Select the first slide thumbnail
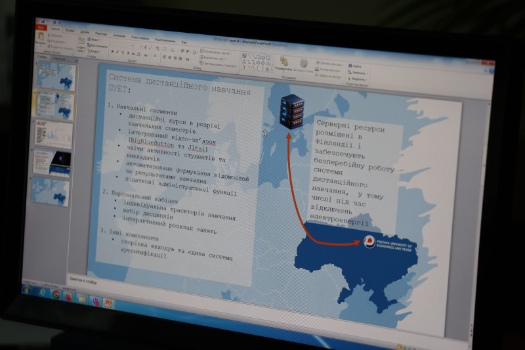The width and height of the screenshot is (525, 350). click(57, 77)
